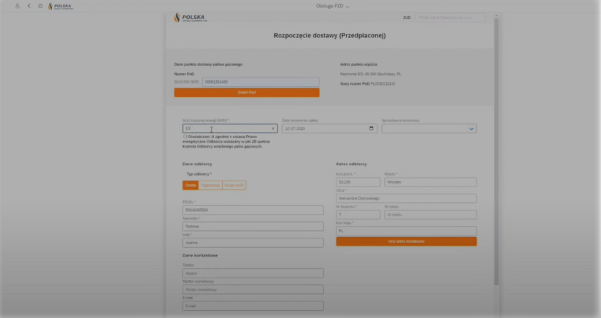Click the Adres punktu wyjścia label
The width and height of the screenshot is (601, 318).
coord(358,64)
